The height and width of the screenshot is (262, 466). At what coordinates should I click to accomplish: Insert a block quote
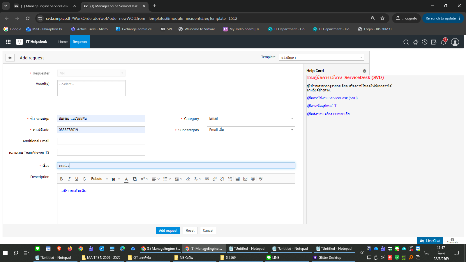coord(207,179)
